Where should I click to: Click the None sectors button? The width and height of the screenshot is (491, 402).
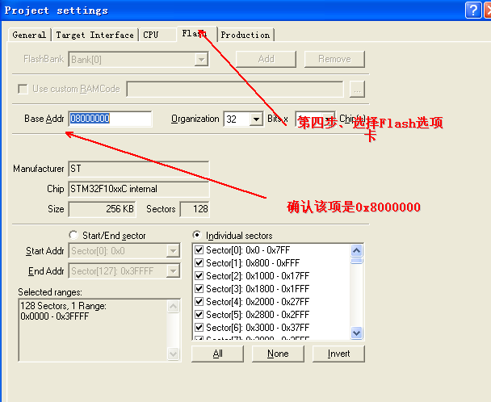[x=278, y=354]
